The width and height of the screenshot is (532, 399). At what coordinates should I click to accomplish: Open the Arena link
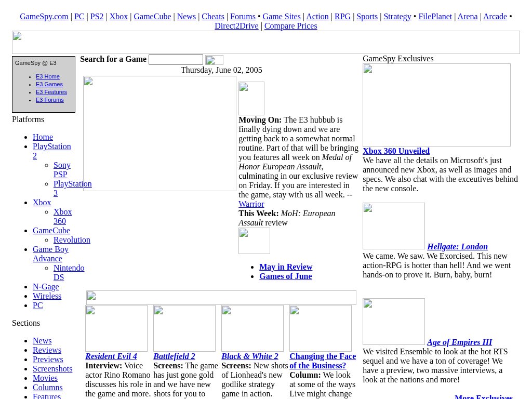pyautogui.click(x=468, y=16)
